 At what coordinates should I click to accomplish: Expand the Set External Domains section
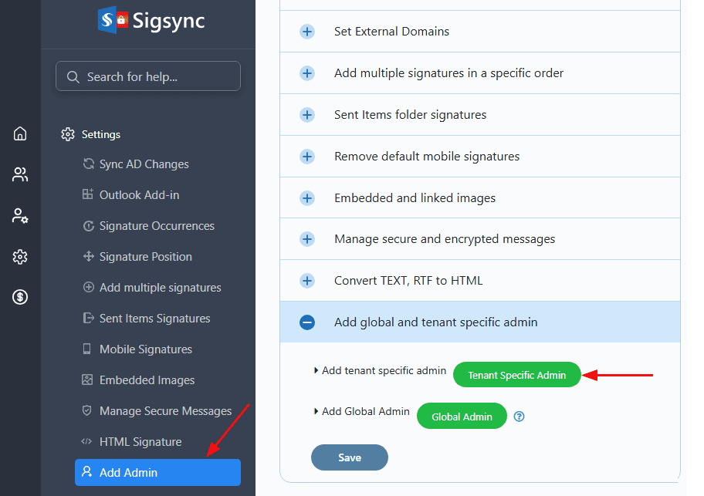[x=307, y=32]
